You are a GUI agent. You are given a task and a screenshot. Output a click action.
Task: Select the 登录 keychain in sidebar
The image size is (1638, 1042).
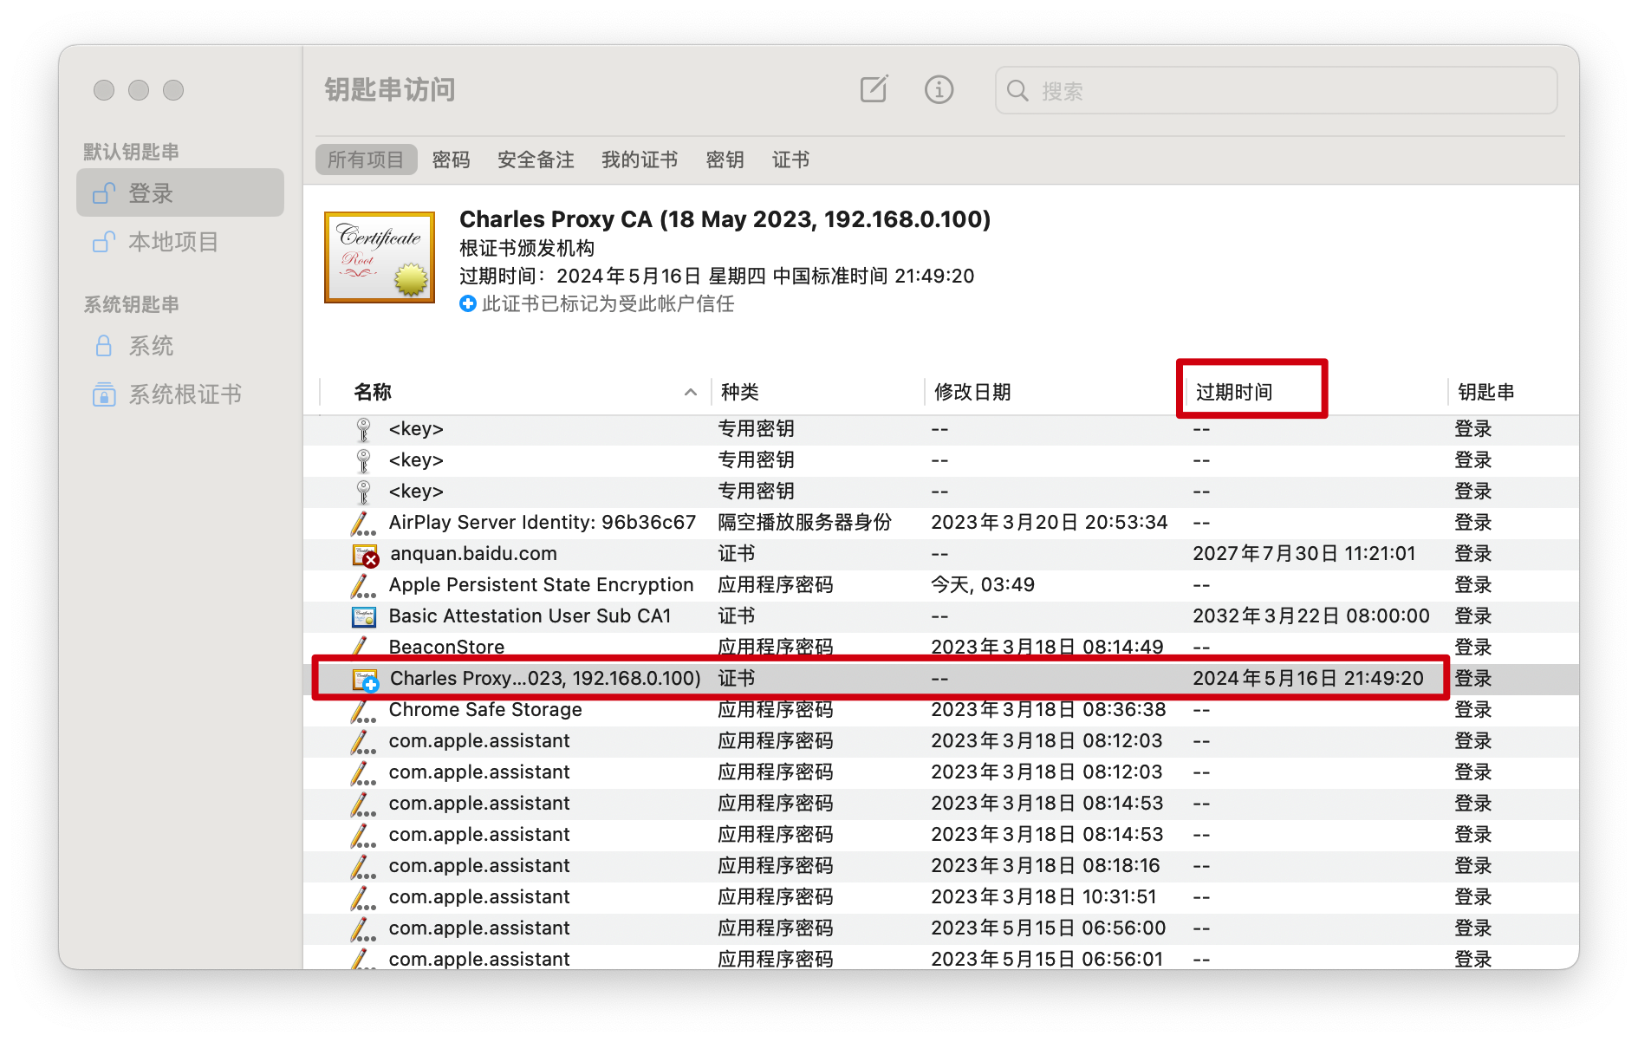[x=180, y=192]
